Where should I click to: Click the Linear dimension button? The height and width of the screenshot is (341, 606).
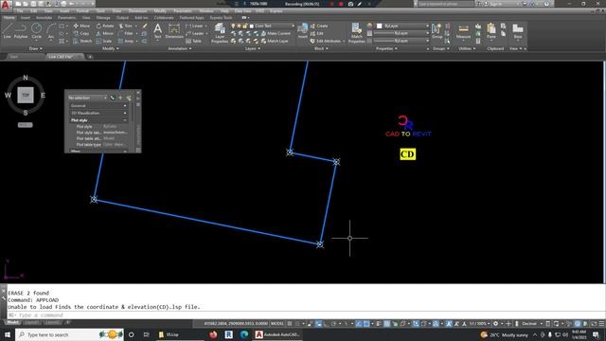tap(196, 26)
